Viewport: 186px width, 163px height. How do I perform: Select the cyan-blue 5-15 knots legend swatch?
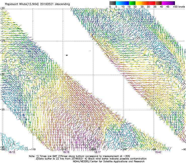pos(122,3)
